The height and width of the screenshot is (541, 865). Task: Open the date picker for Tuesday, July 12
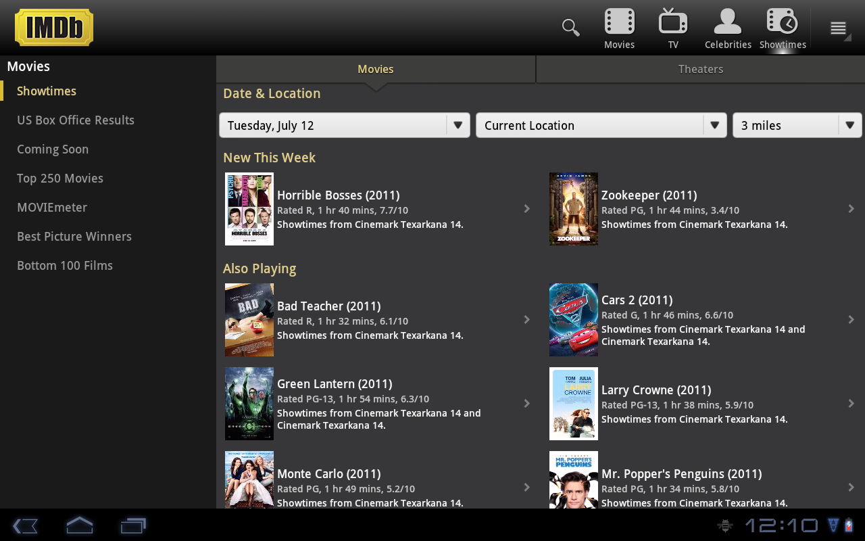coord(344,125)
